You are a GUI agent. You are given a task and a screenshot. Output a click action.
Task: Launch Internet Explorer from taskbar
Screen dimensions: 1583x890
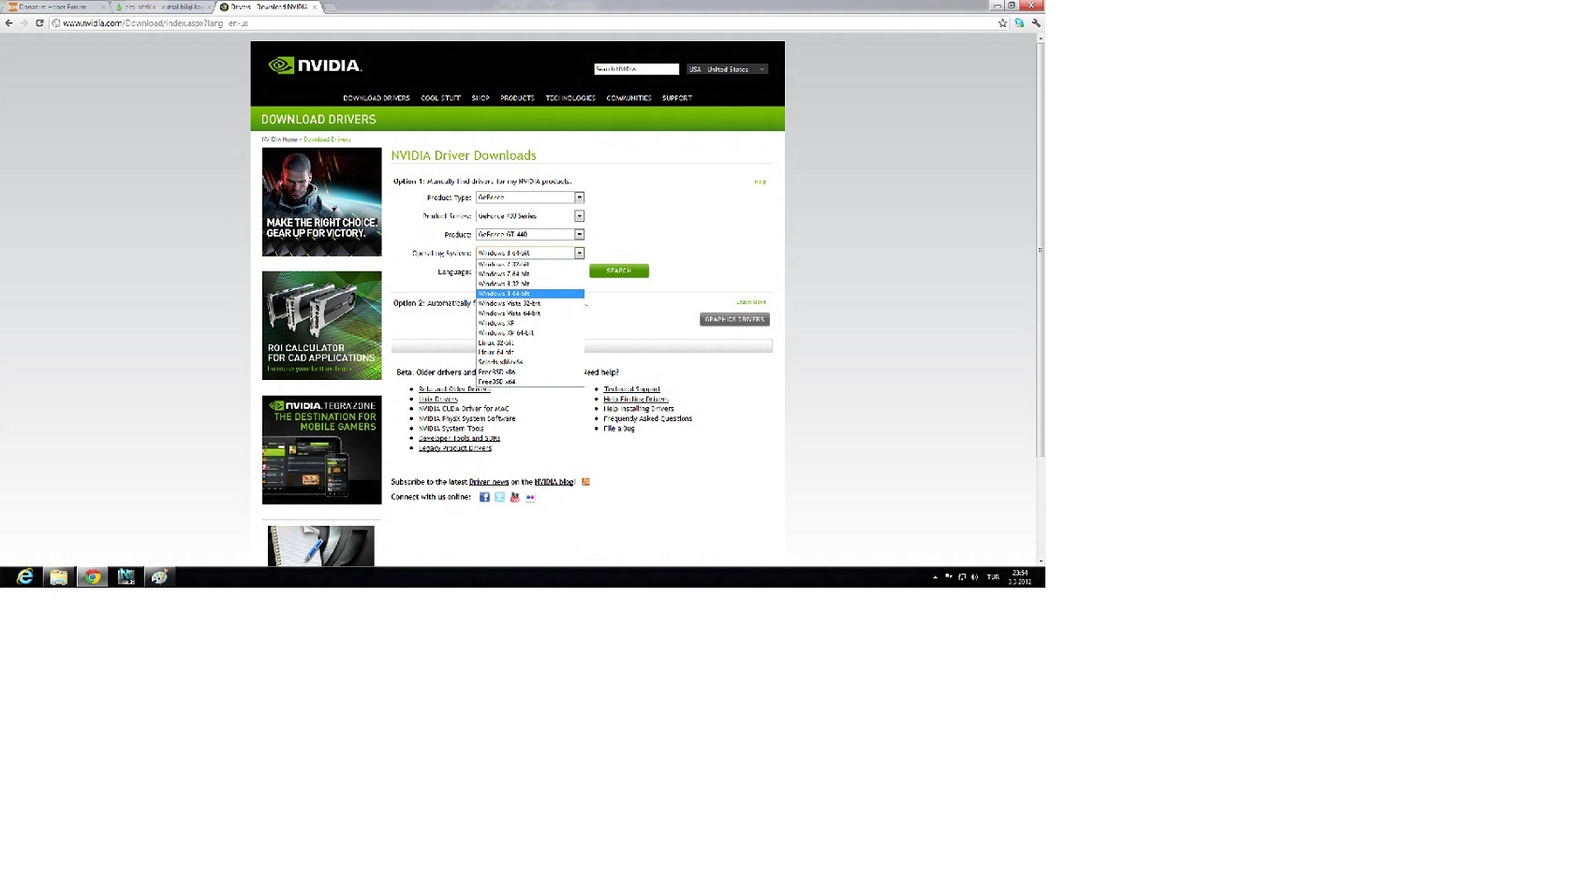click(25, 577)
